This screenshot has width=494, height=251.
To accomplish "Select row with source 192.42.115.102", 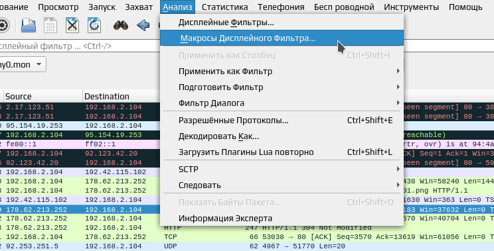I will pos(80,200).
